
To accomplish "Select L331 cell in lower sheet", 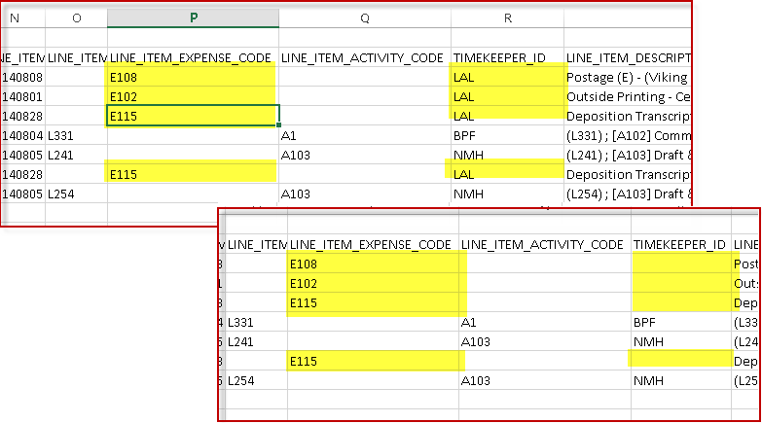I will 256,322.
